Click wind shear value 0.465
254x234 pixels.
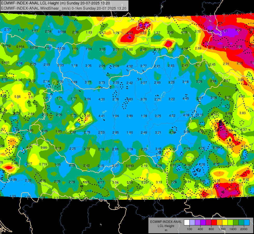tap(6, 62)
